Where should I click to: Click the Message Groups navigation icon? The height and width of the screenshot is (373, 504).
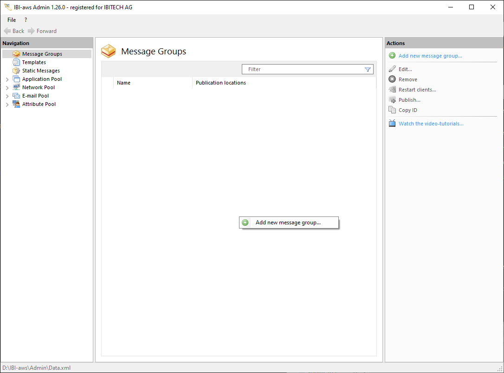[16, 54]
